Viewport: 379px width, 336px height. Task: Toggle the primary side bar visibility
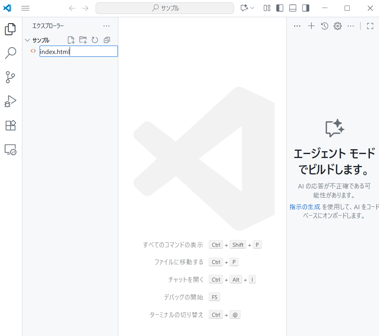(x=280, y=8)
